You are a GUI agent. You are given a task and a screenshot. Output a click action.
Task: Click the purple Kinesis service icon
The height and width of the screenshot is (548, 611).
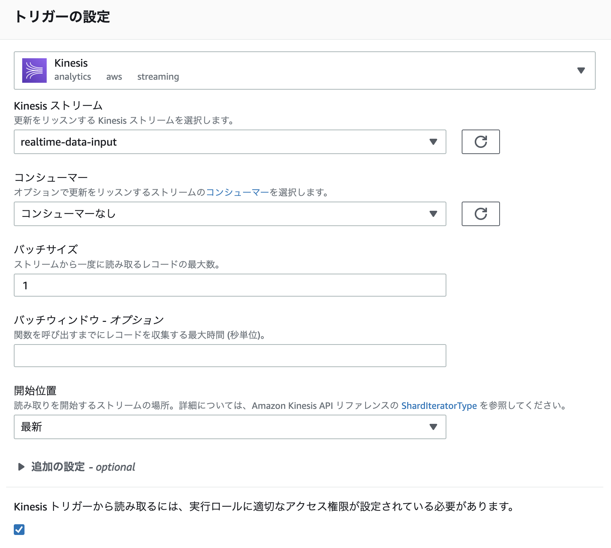click(x=34, y=71)
